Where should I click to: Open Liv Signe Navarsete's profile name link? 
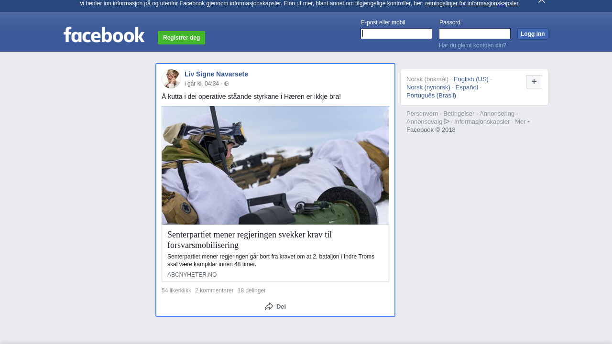pyautogui.click(x=216, y=74)
